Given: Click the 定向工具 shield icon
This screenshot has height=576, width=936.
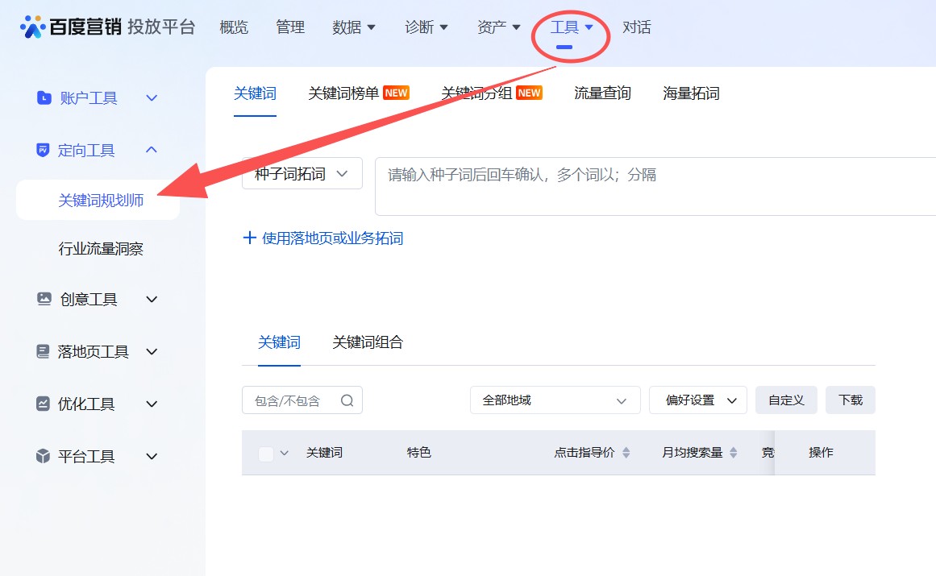Looking at the screenshot, I should (x=43, y=150).
